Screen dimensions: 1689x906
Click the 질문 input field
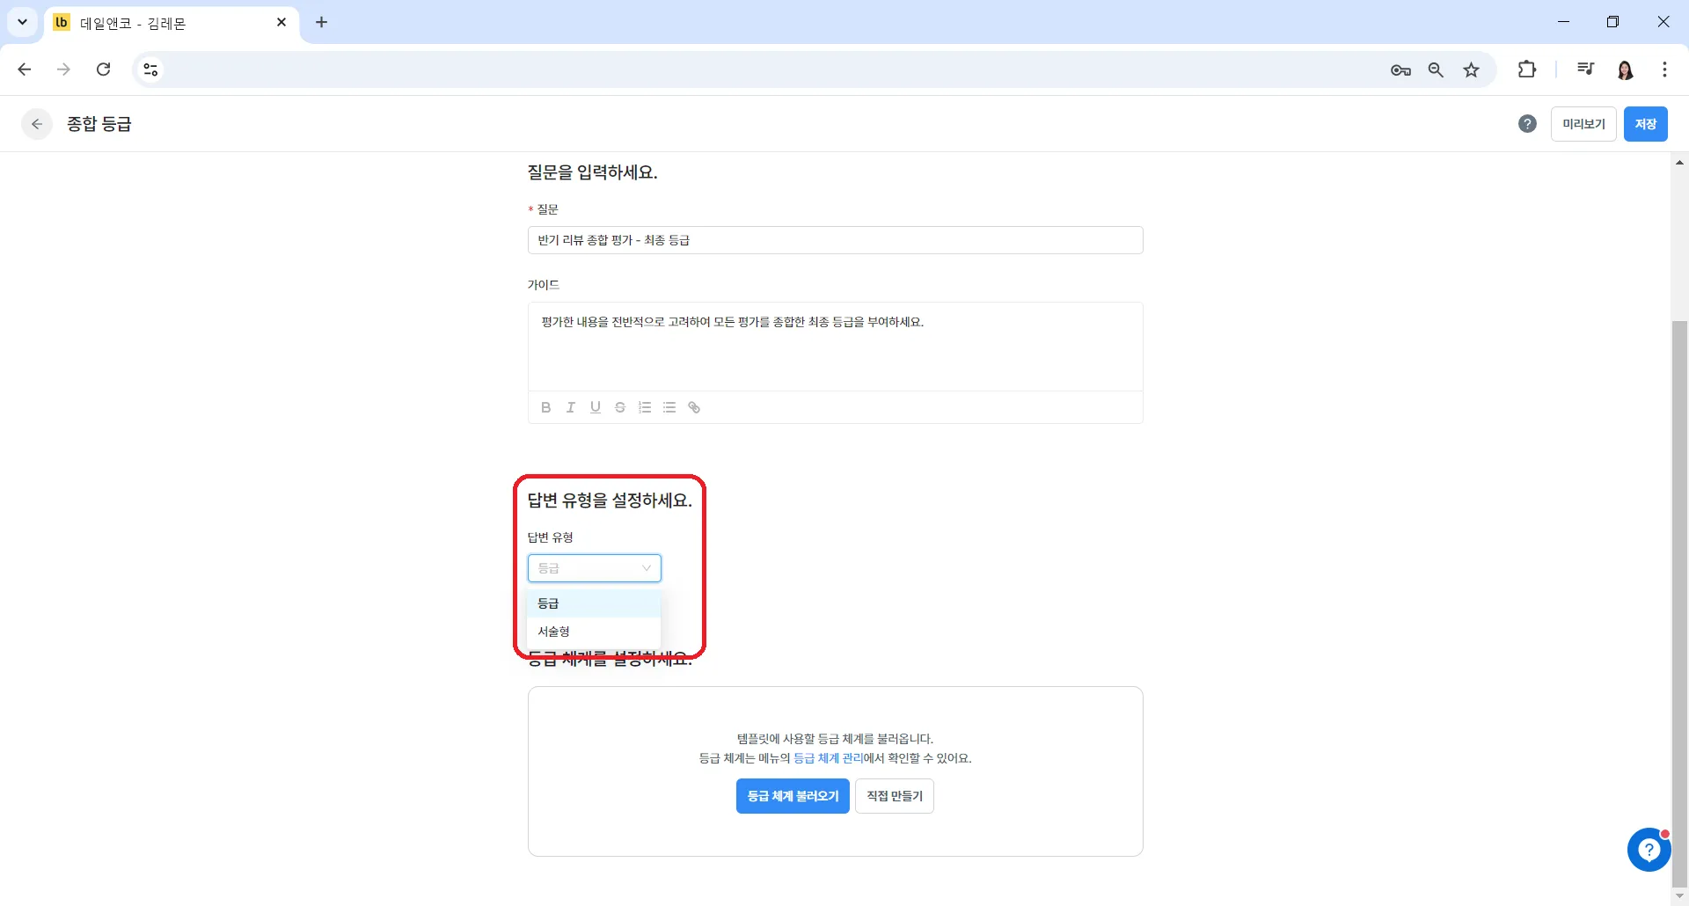coord(836,240)
